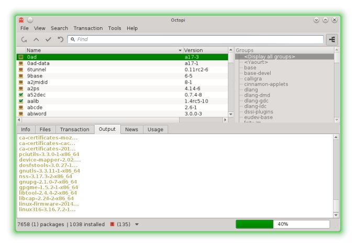Open the Transaction menu
This screenshot has height=247, width=356.
coord(88,28)
